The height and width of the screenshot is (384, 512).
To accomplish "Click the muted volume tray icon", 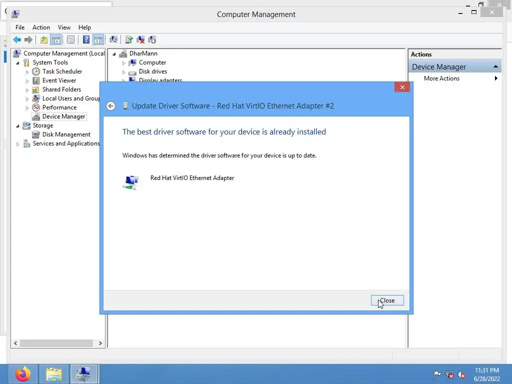I will [x=461, y=374].
